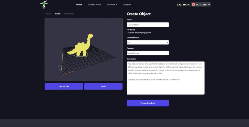Select the Render tab
Image resolution: width=249 pixels, height=127 pixels.
pos(57,14)
